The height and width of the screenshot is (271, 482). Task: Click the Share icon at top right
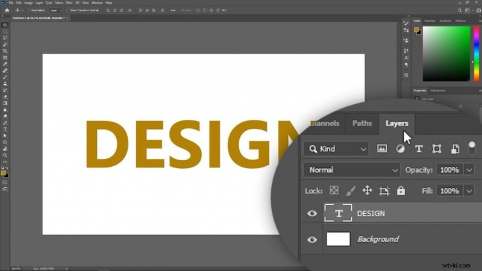tap(478, 10)
